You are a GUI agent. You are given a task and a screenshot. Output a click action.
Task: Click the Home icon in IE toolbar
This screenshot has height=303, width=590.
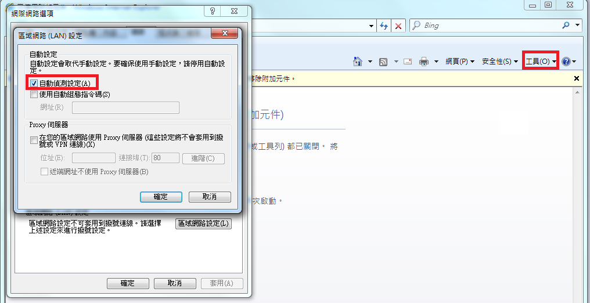coord(358,62)
